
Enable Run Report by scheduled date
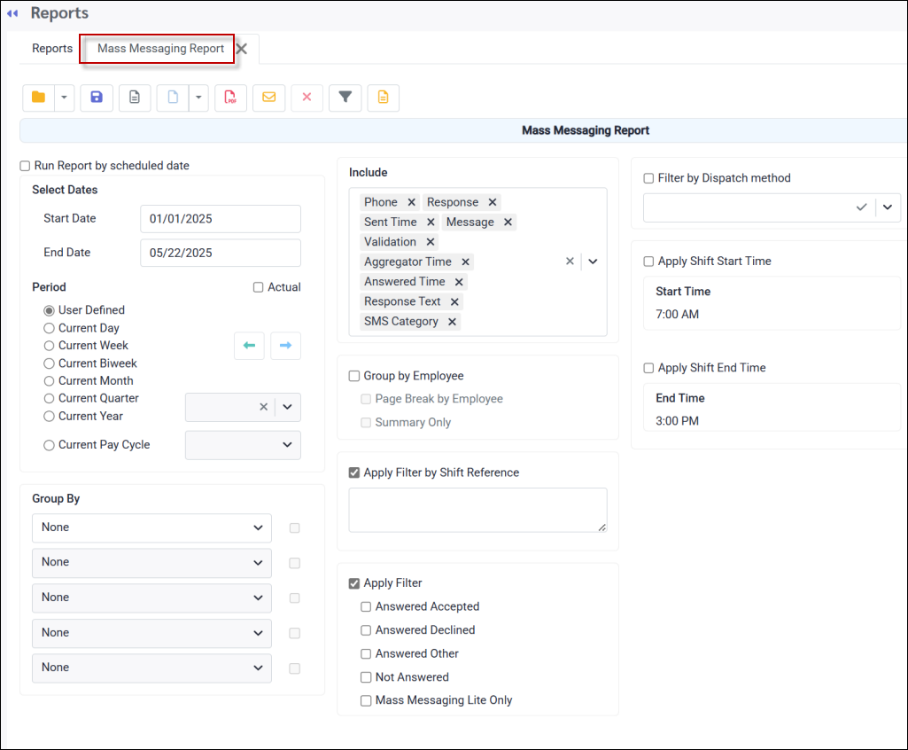(x=25, y=166)
